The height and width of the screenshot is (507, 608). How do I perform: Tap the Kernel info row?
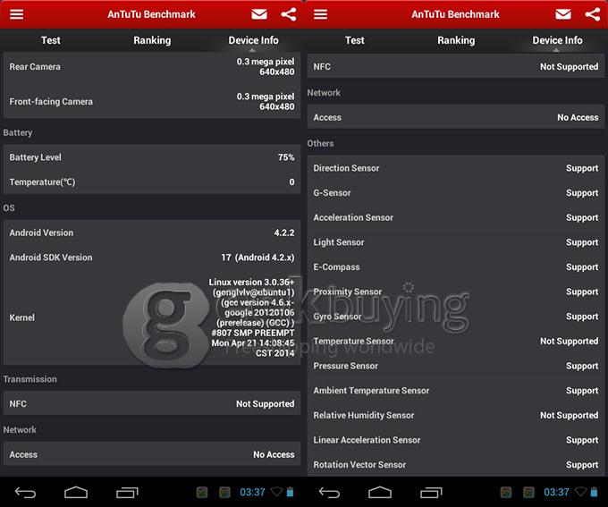pos(152,317)
